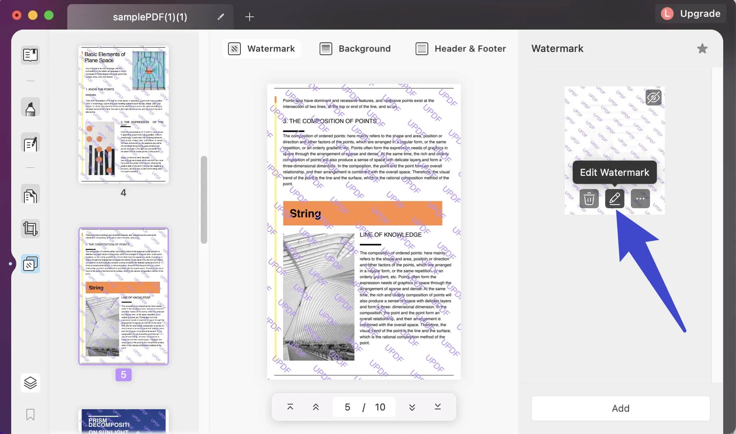Open the watermark more options menu

point(640,199)
